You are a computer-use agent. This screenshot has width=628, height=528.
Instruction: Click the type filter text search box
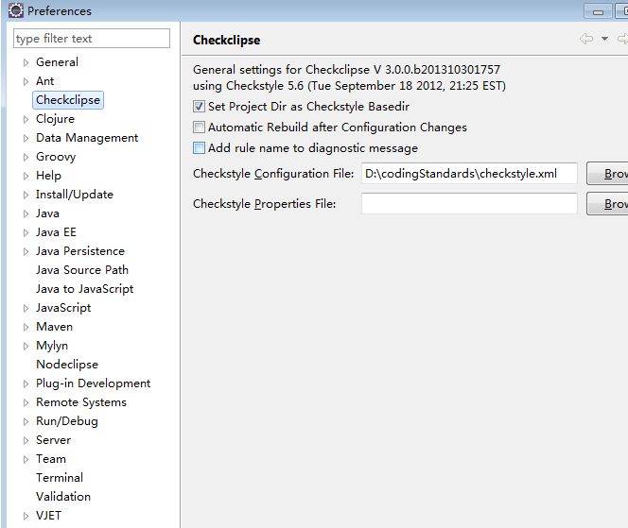pos(92,39)
